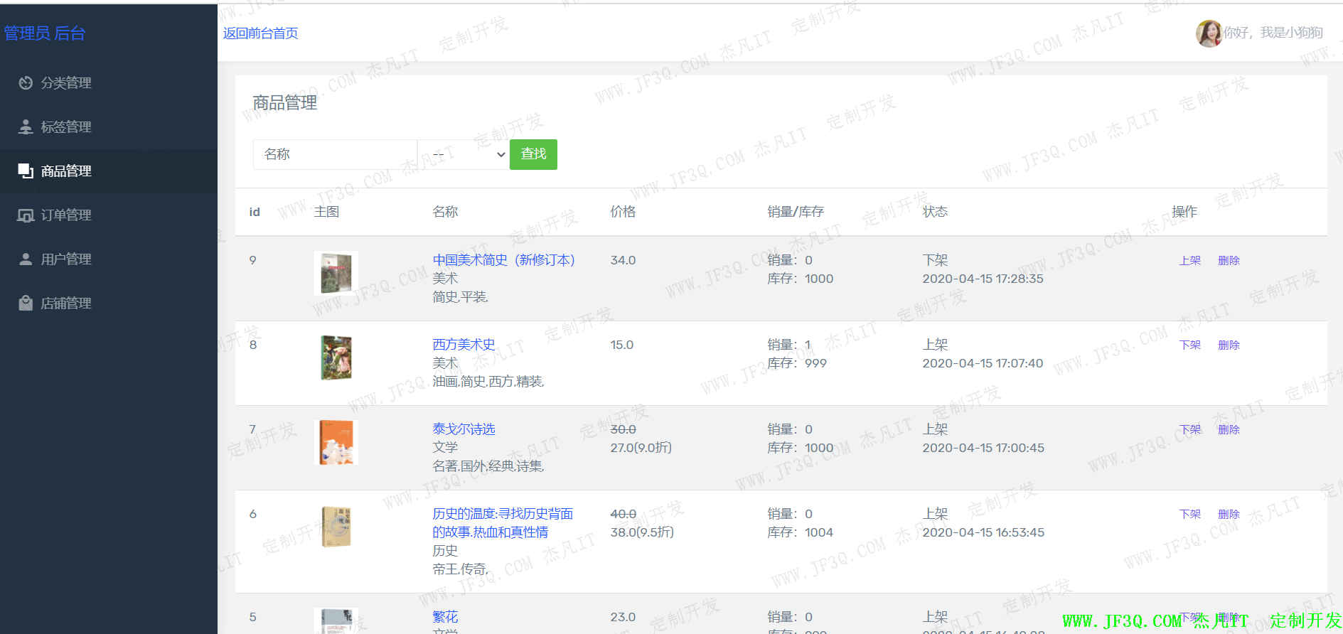This screenshot has width=1343, height=634.
Task: Click the 订单管理 monitor icon
Action: click(x=26, y=215)
